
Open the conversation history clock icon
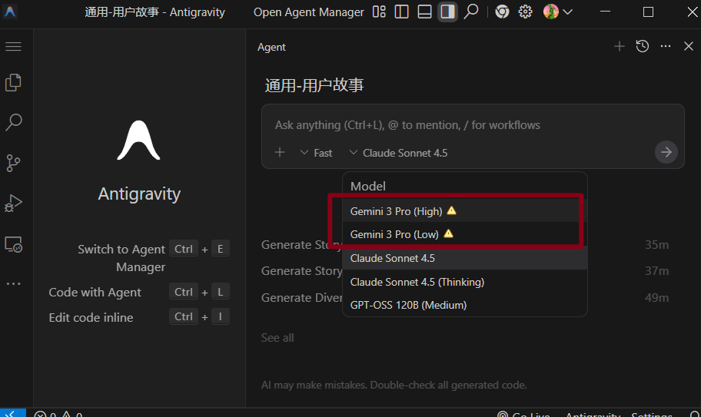click(x=643, y=46)
